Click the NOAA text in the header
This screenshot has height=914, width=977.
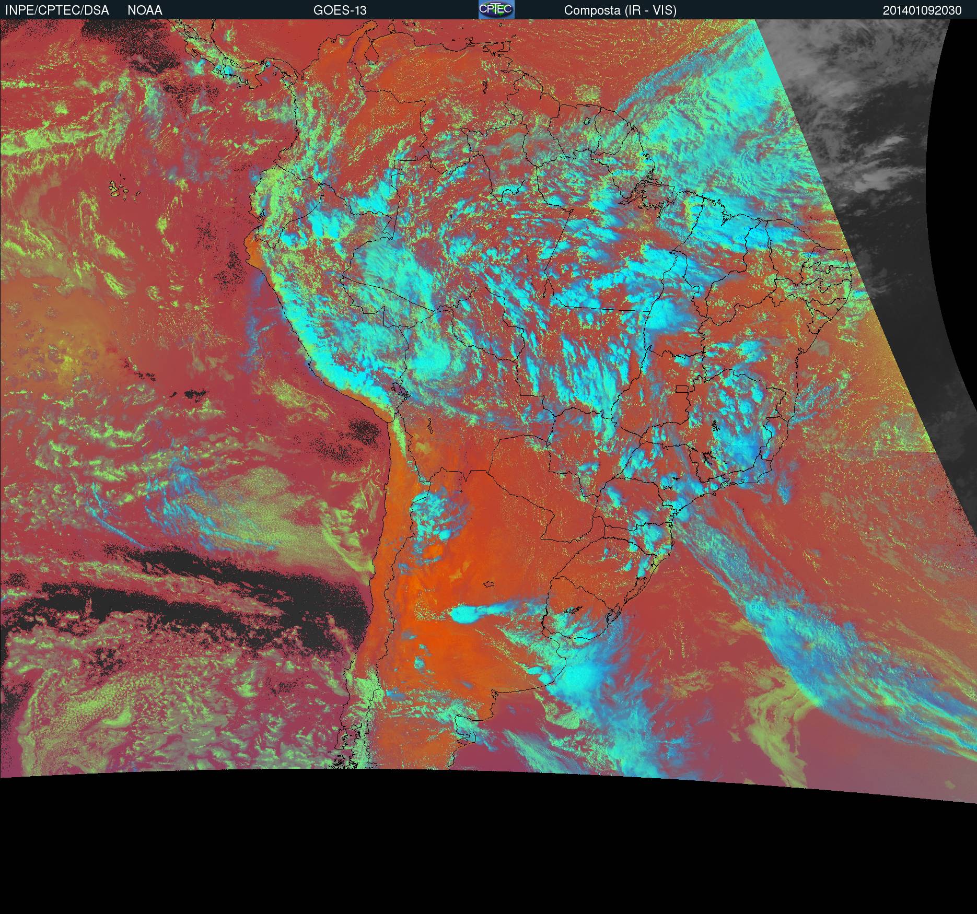click(145, 10)
